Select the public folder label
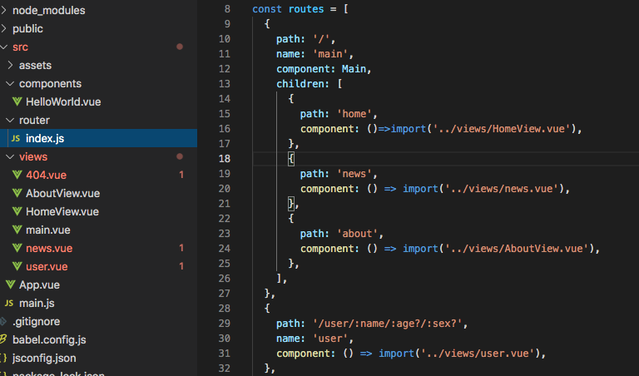This screenshot has width=639, height=376. point(27,28)
